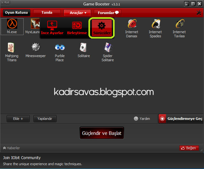Switch to the Tanıla tab
This screenshot has width=204, height=169.
click(x=47, y=13)
